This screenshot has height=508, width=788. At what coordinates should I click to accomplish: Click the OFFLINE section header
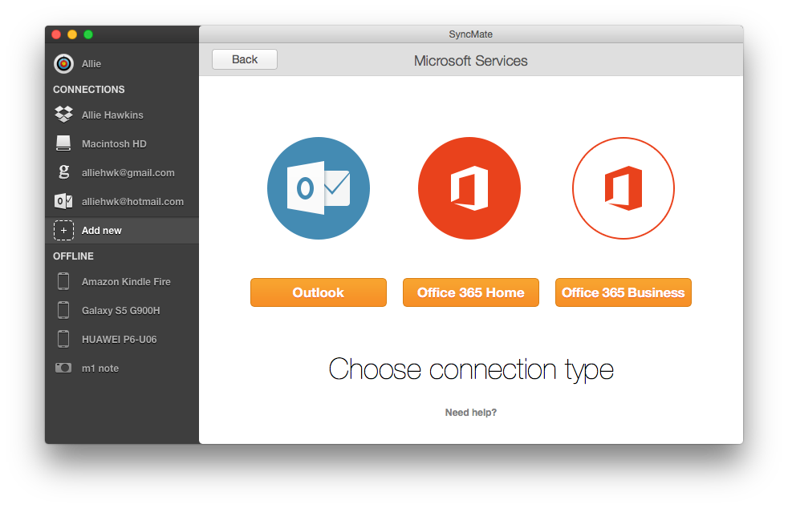coord(73,256)
